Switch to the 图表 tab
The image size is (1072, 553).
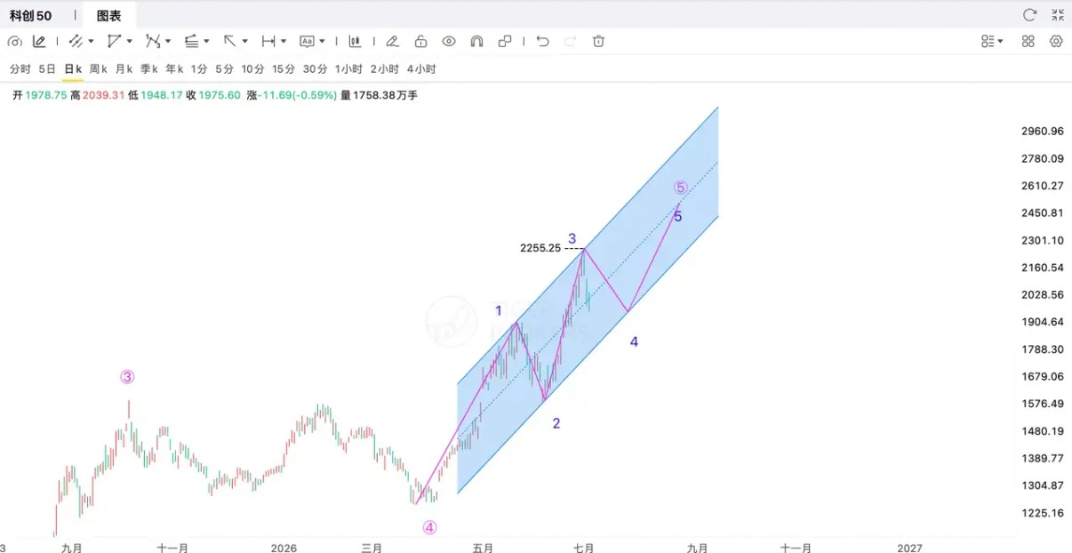[108, 15]
